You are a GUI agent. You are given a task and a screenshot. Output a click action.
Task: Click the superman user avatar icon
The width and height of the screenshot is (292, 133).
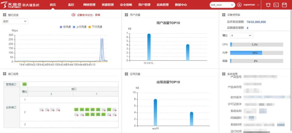(x=239, y=5)
